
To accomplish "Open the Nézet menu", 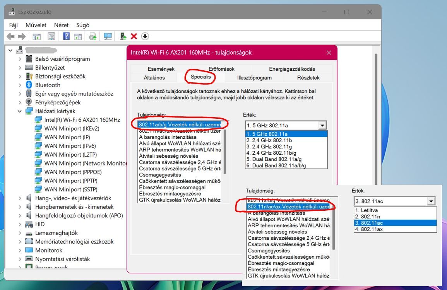I will click(x=61, y=25).
